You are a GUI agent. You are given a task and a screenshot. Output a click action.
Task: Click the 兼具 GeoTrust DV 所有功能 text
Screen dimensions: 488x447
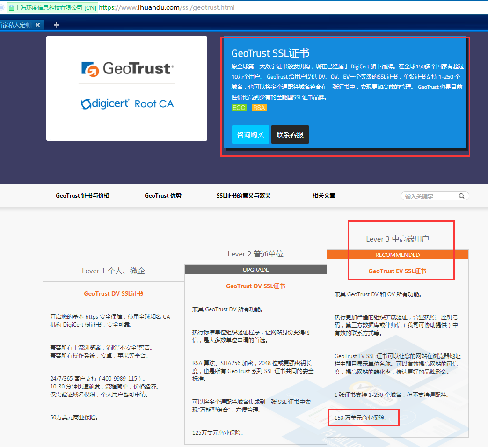[x=228, y=309]
